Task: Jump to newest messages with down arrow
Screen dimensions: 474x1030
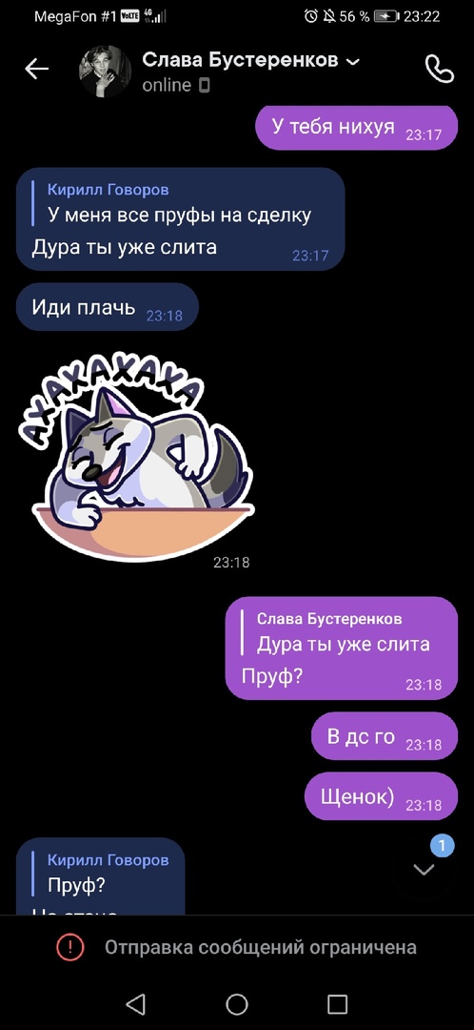Action: coord(425,871)
